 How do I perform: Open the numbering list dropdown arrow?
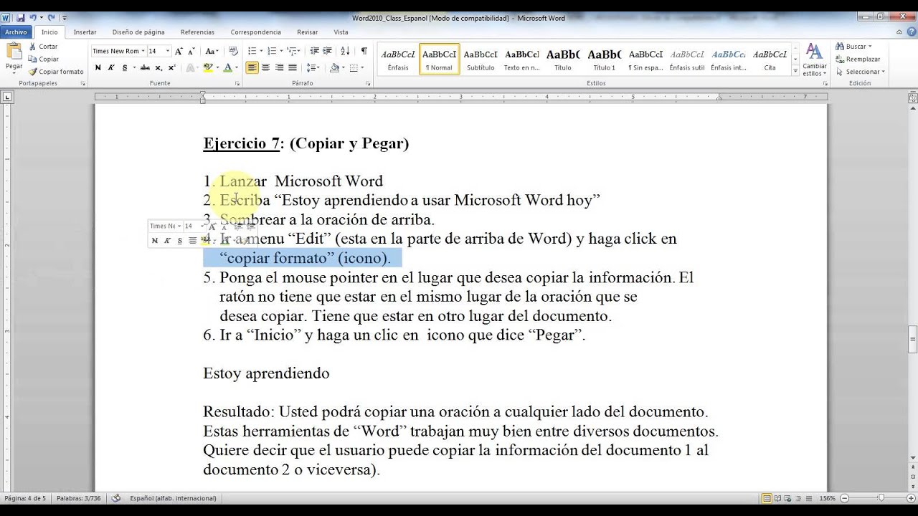click(281, 51)
